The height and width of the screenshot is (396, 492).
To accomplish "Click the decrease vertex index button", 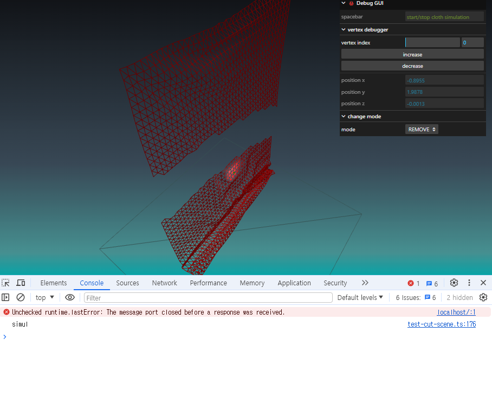I will click(x=412, y=66).
